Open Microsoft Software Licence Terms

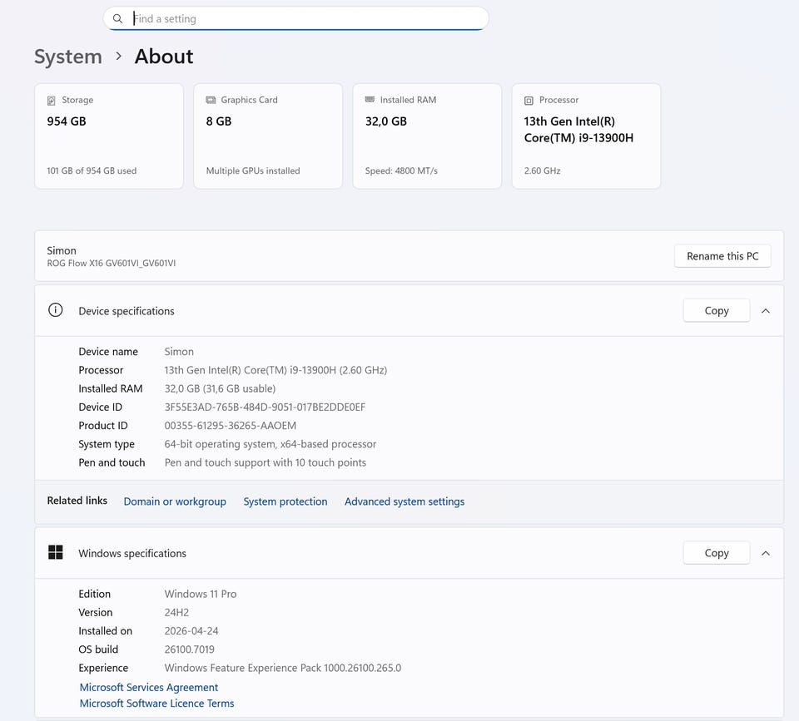156,704
